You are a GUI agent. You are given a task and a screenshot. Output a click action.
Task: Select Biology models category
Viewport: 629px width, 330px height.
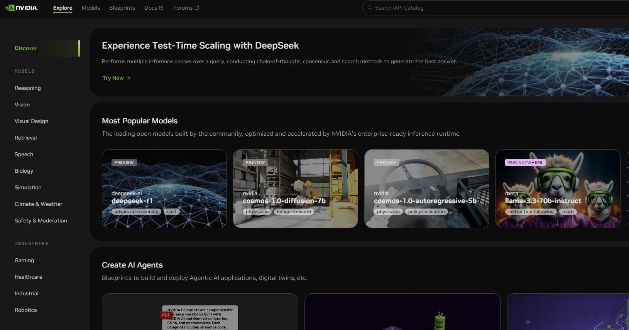[x=24, y=171]
